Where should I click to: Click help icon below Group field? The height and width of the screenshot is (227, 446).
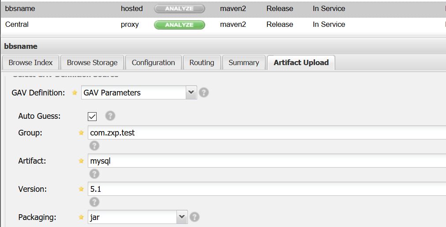[x=94, y=146]
